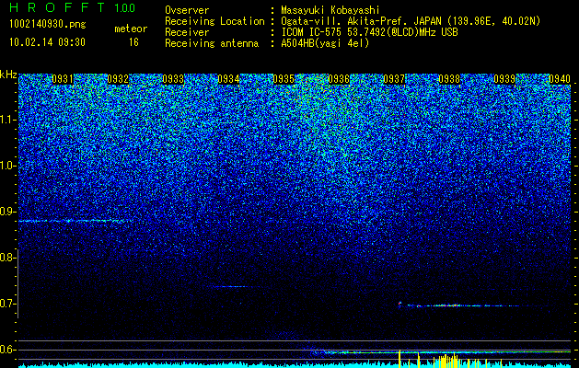Click the HROFFT 1.0.0 title text

72,7
